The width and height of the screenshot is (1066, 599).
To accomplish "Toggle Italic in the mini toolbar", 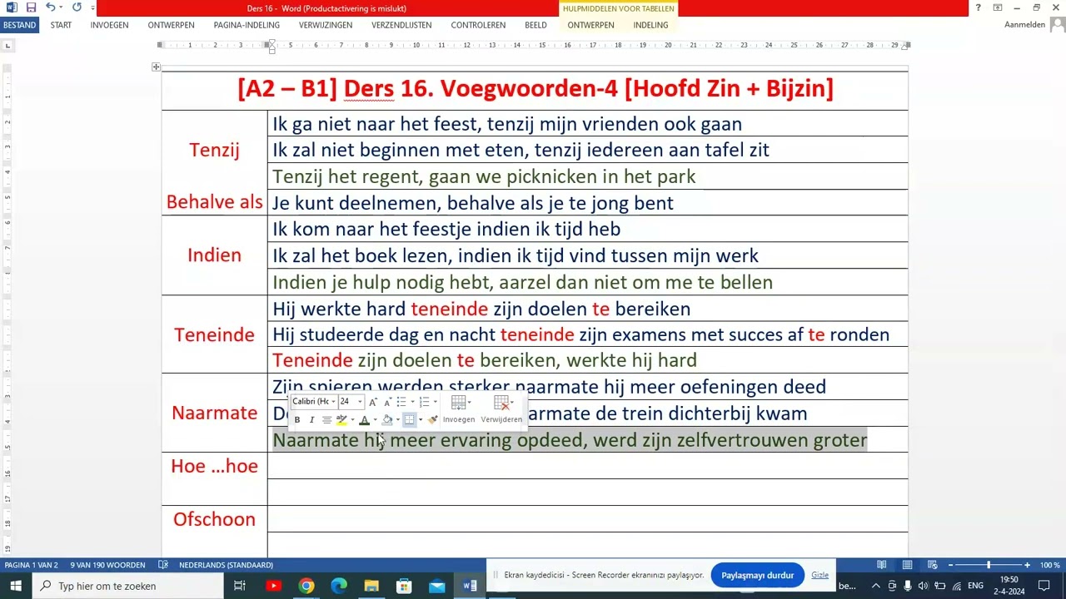I will tap(312, 420).
